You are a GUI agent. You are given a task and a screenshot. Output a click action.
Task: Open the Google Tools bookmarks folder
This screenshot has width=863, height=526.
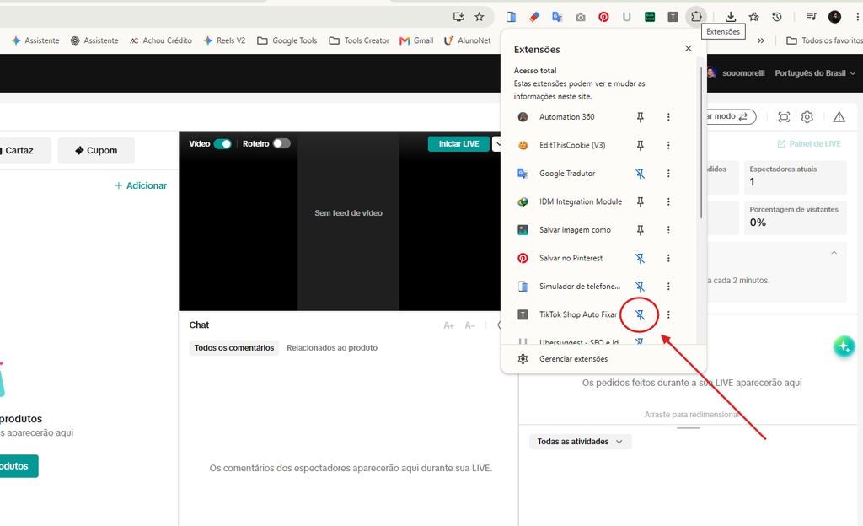(x=287, y=40)
